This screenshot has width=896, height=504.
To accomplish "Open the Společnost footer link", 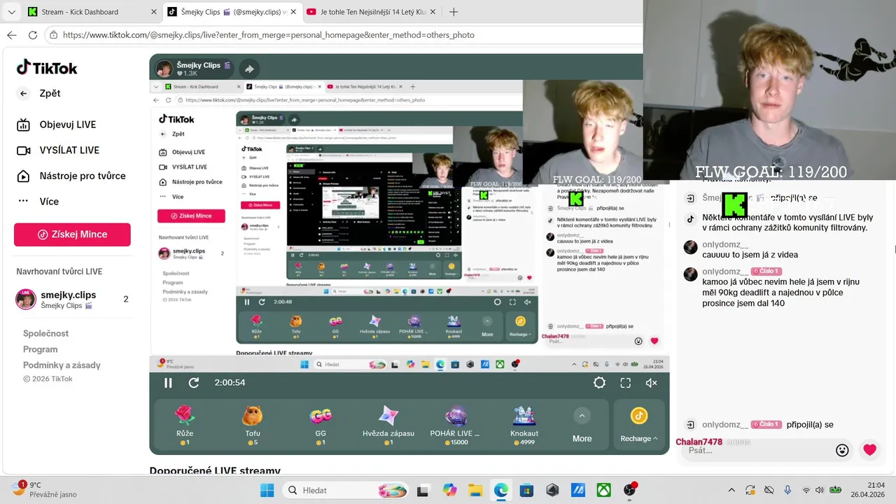I will [45, 333].
